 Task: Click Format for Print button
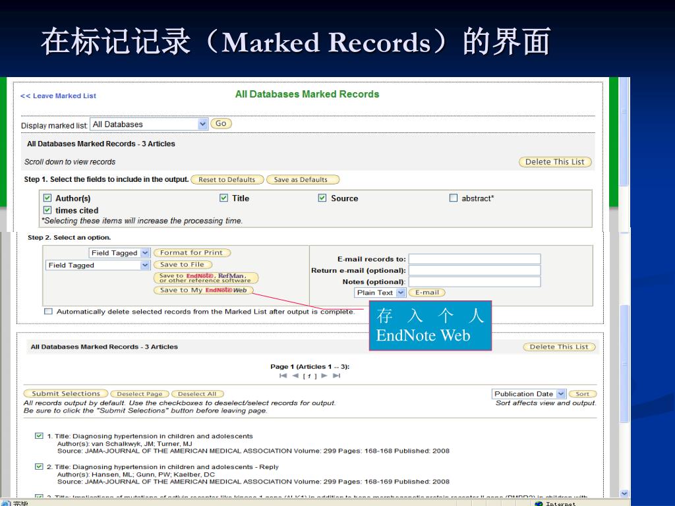[x=192, y=252]
